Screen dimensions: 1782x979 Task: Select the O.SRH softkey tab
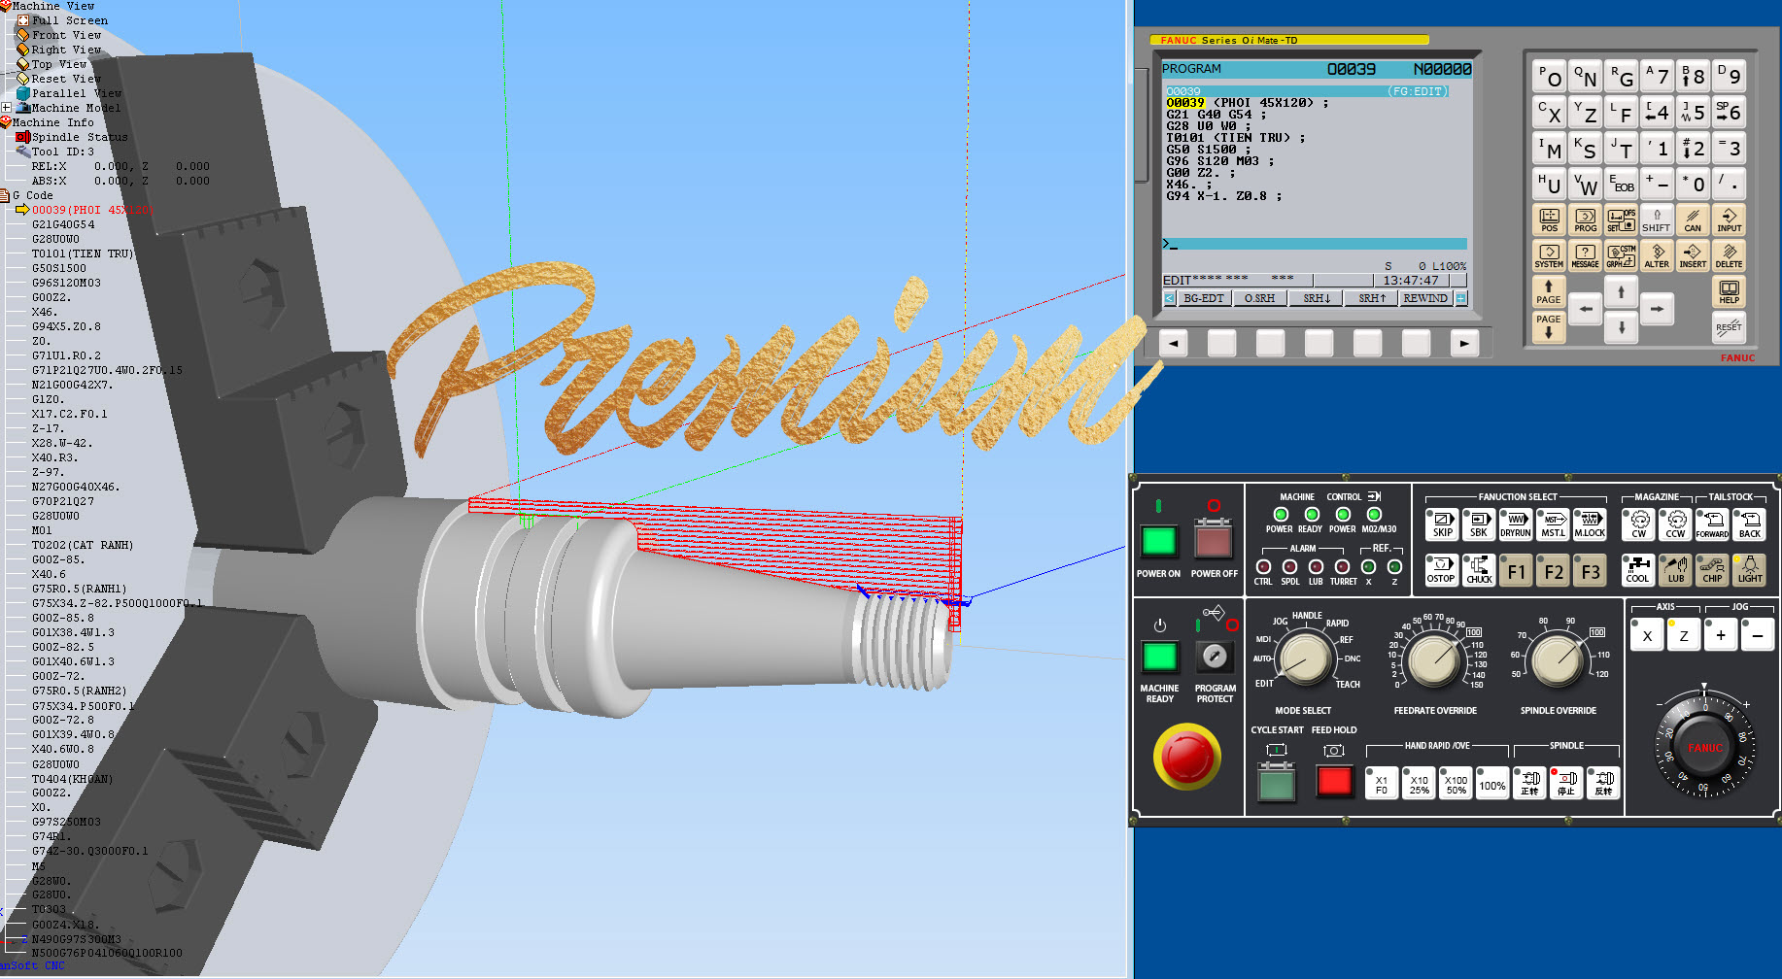(x=1259, y=298)
